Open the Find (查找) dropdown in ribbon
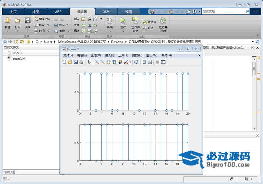The height and width of the screenshot is (184, 263). [68, 31]
